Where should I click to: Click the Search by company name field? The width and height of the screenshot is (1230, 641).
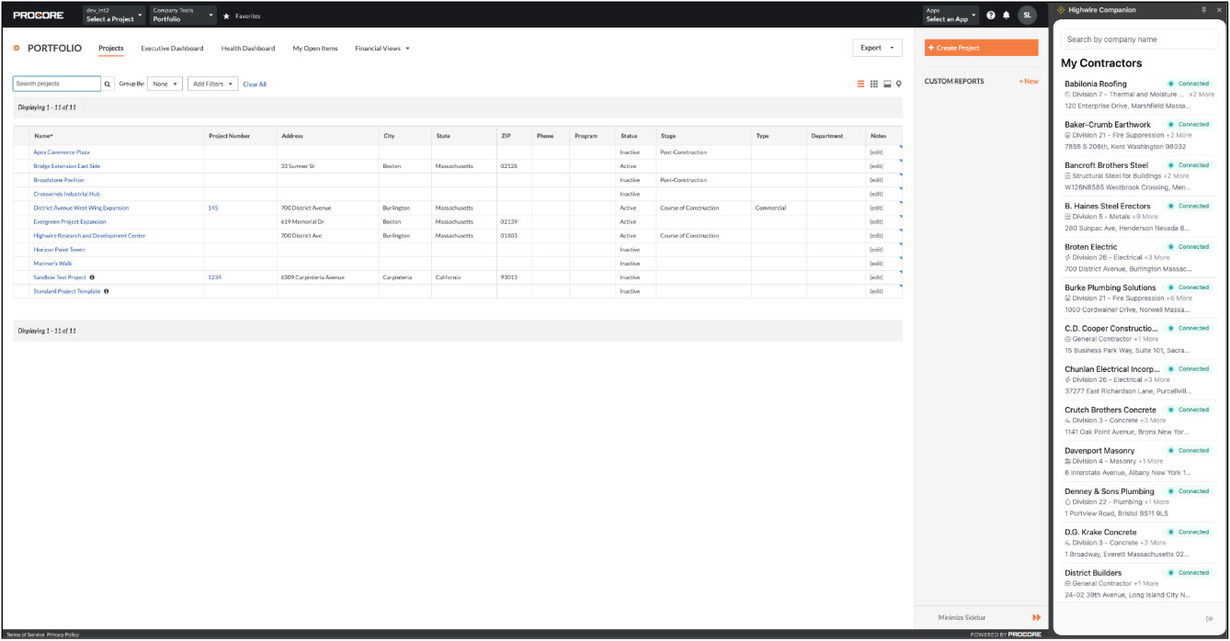coord(1139,39)
